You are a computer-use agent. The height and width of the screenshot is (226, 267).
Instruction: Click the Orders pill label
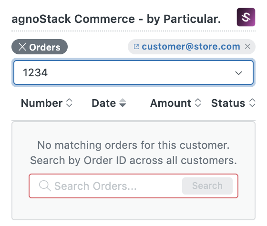pyautogui.click(x=45, y=47)
